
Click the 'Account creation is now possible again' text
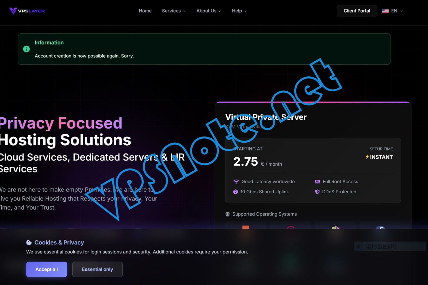coord(84,56)
